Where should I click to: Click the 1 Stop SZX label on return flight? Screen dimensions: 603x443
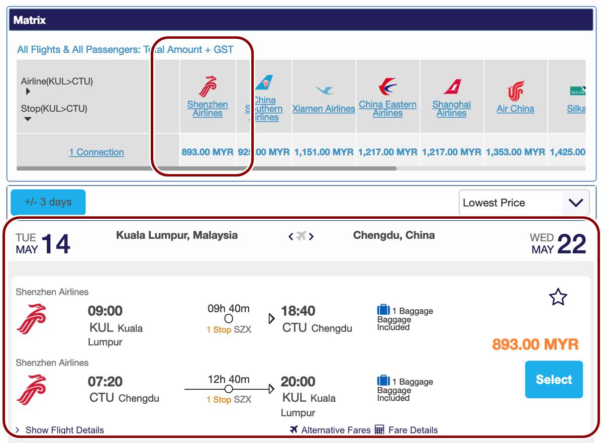pyautogui.click(x=229, y=400)
